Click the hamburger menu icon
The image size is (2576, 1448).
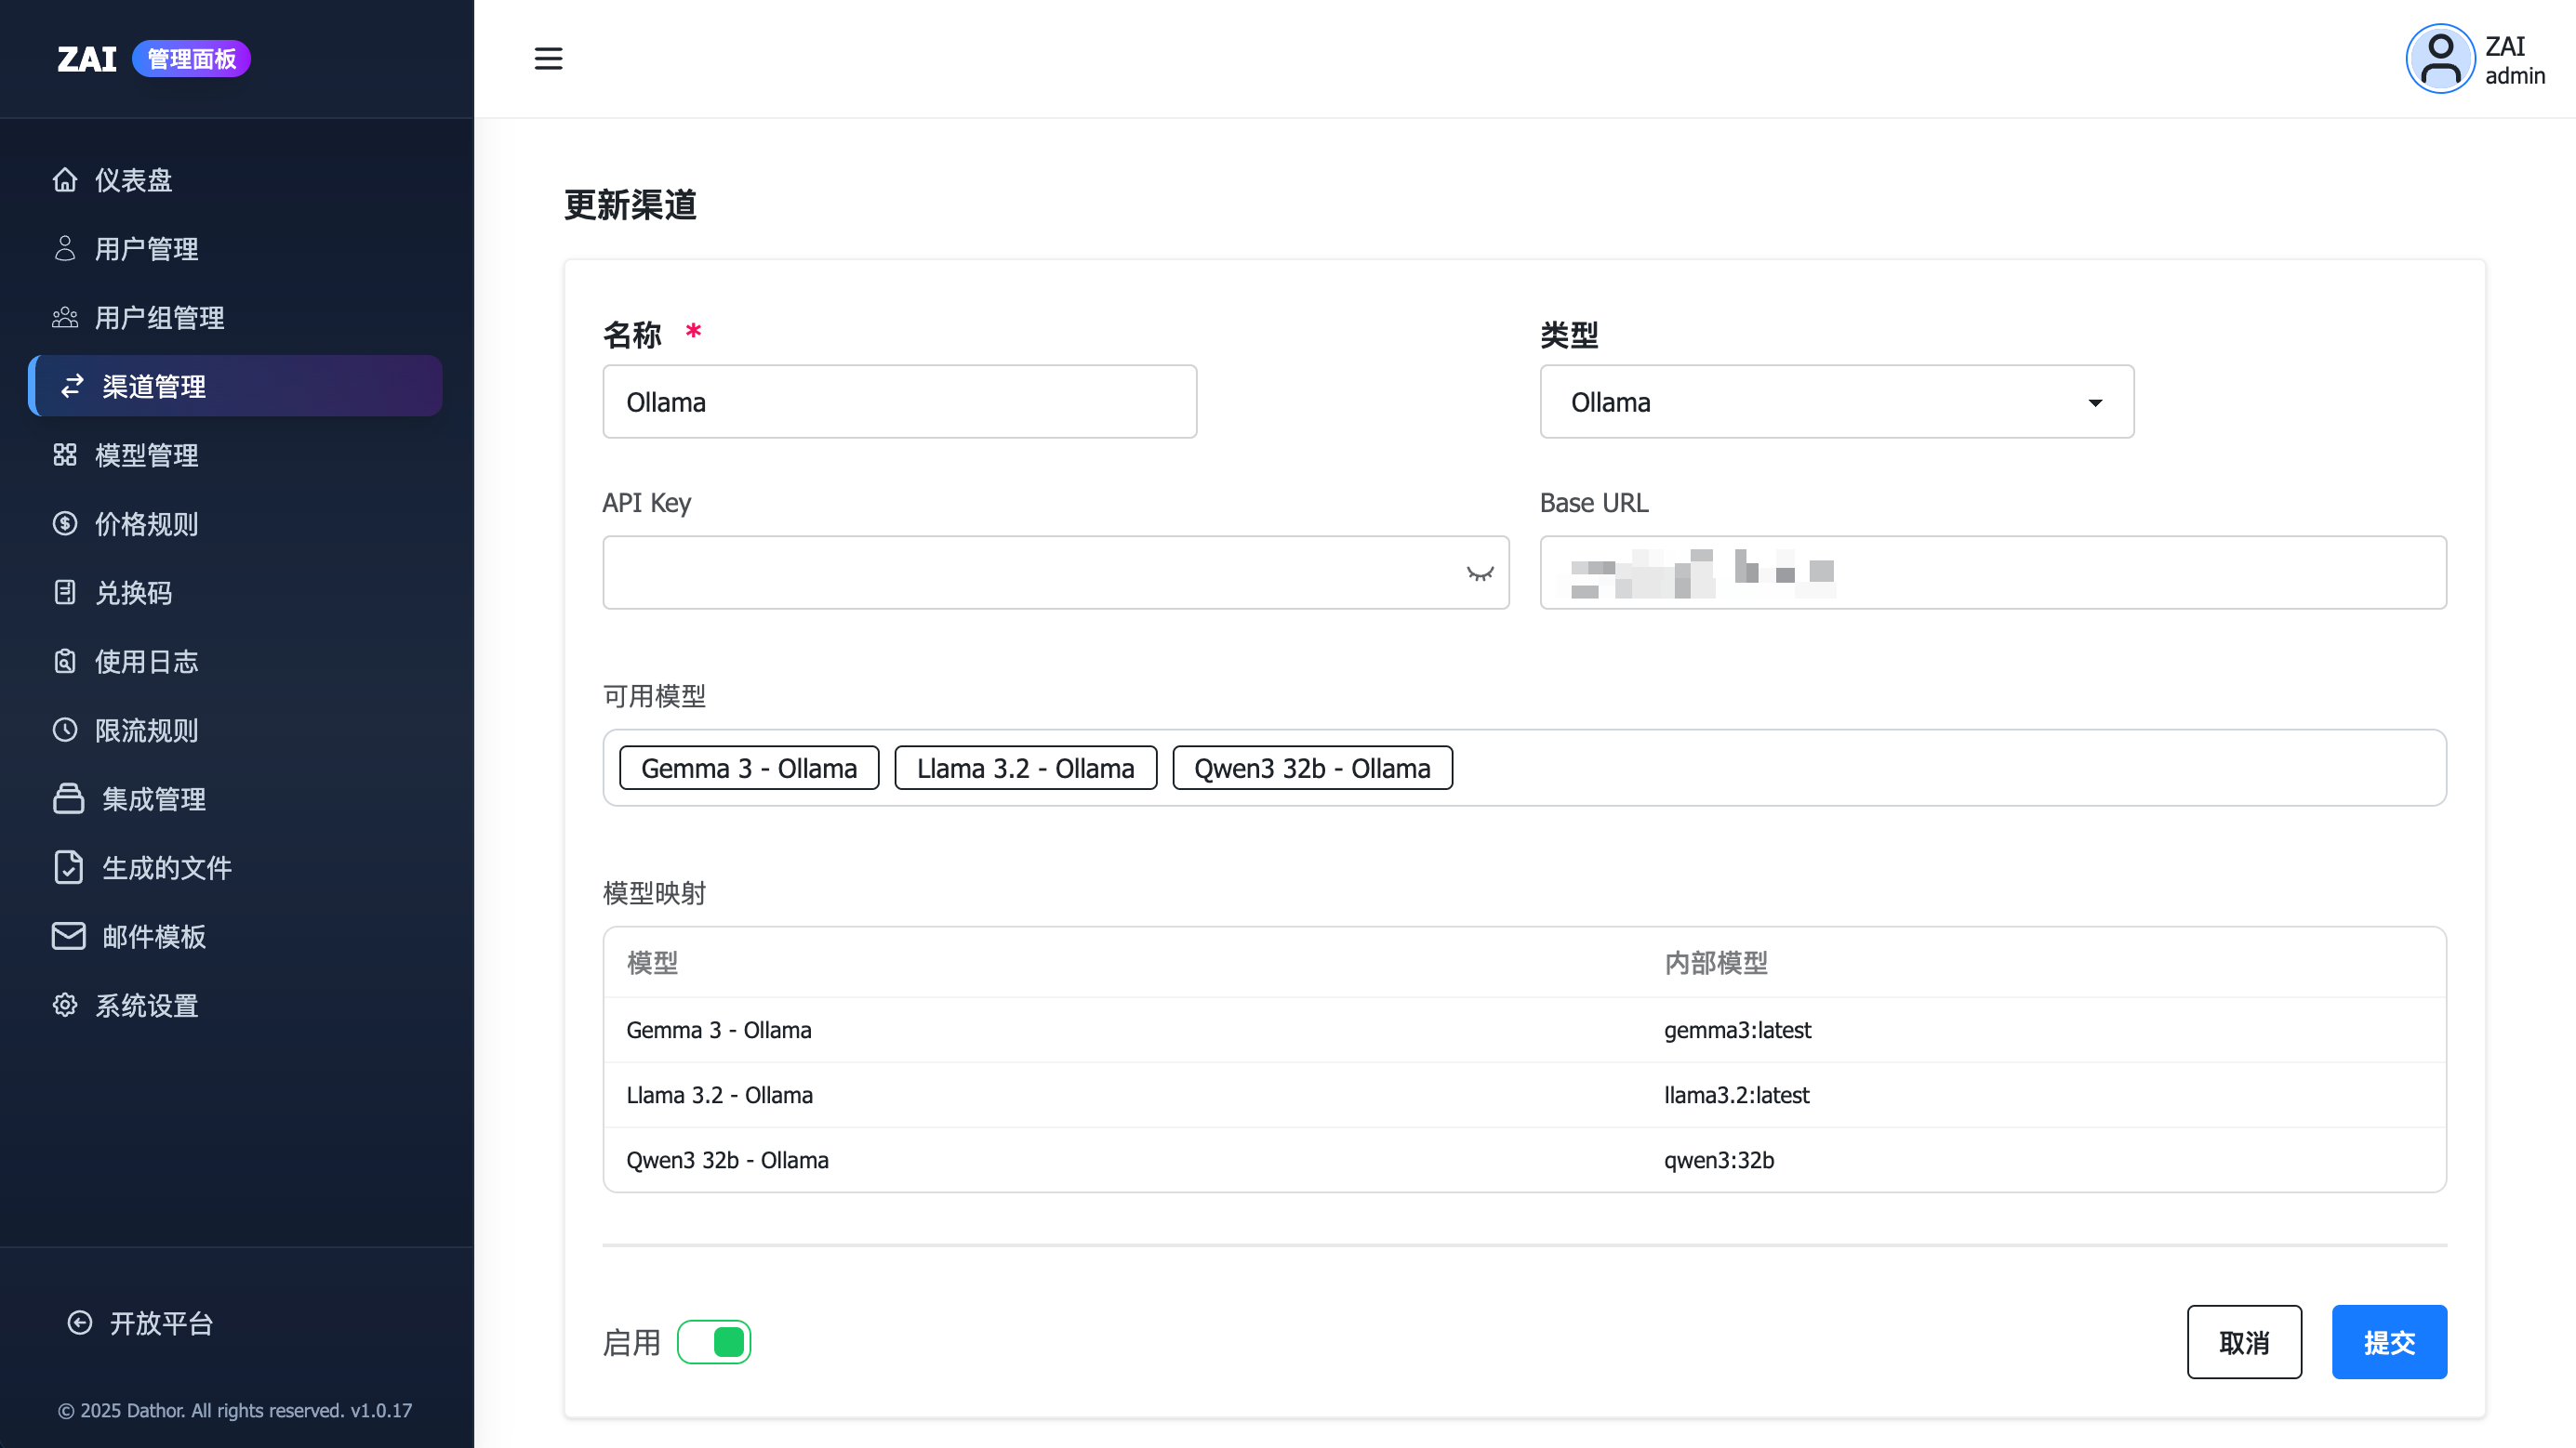(548, 58)
